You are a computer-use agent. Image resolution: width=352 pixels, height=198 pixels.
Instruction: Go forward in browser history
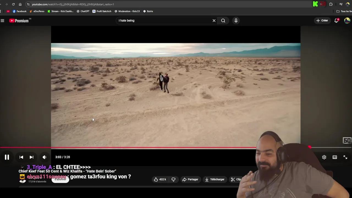[x=6, y=4]
